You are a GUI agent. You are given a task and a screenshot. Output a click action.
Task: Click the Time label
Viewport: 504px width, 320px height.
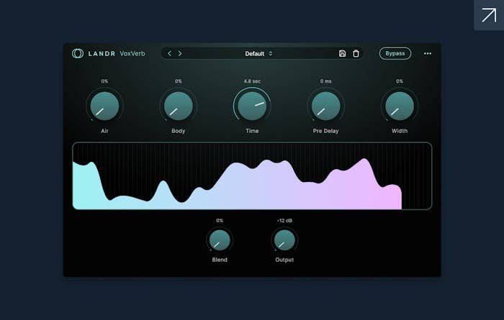pos(252,131)
